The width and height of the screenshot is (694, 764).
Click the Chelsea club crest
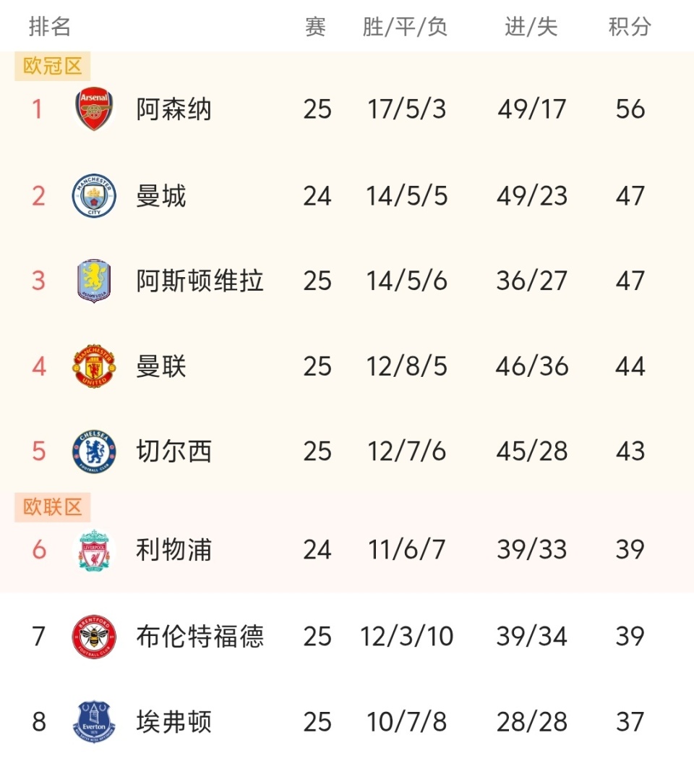point(94,451)
